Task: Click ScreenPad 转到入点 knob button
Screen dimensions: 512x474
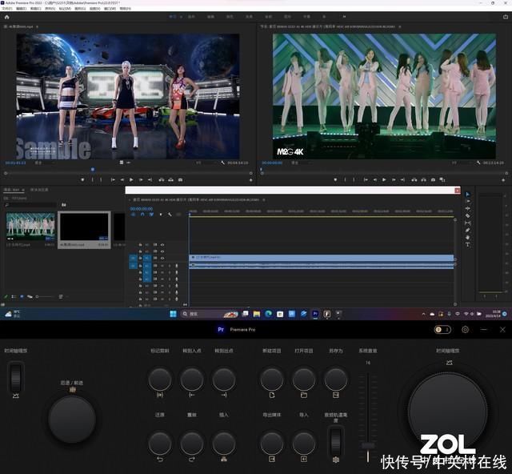Action: click(x=192, y=380)
